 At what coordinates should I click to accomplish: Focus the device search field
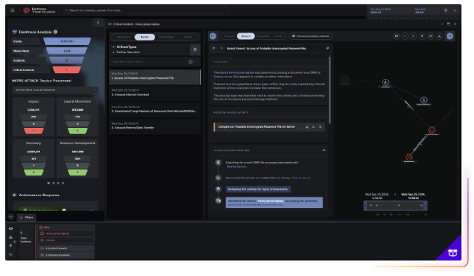(146, 10)
